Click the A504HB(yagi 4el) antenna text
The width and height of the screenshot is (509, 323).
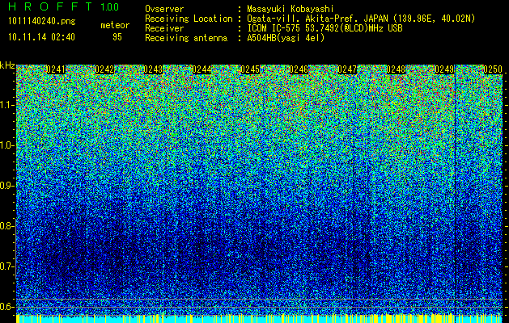click(286, 38)
